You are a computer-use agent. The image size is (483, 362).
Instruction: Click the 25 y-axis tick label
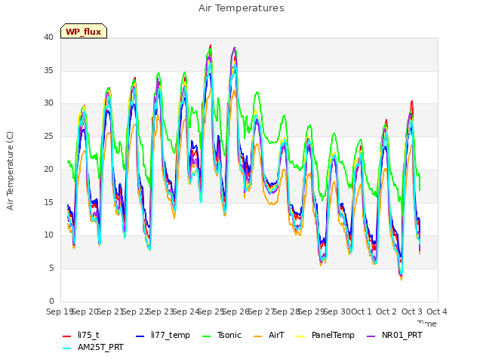(48, 136)
